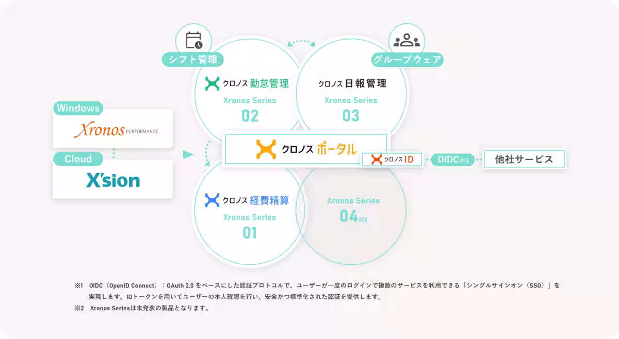Click the OIDC badge
The image size is (619, 339).
click(x=452, y=160)
